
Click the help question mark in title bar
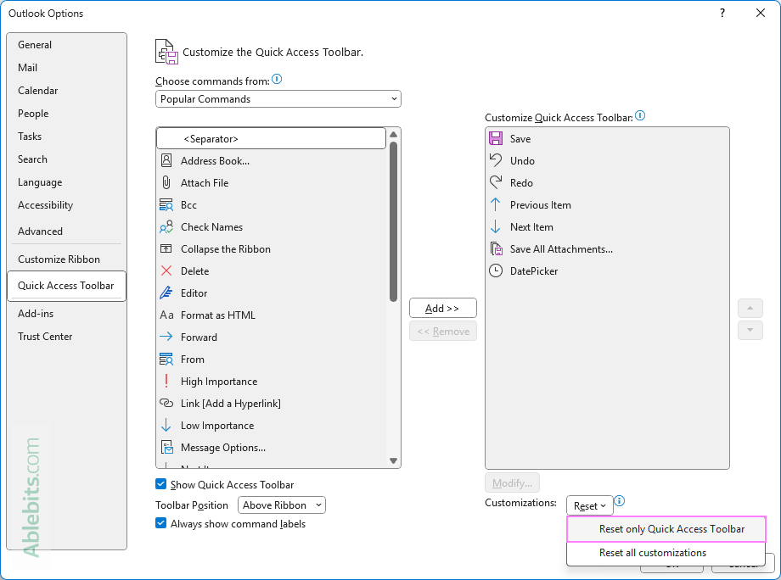(x=722, y=14)
